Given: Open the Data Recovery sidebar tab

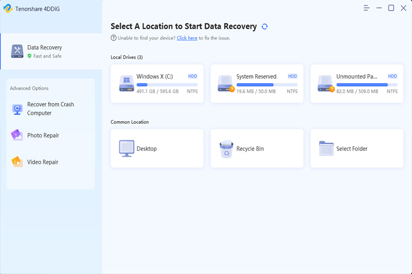Looking at the screenshot, I should (x=51, y=51).
